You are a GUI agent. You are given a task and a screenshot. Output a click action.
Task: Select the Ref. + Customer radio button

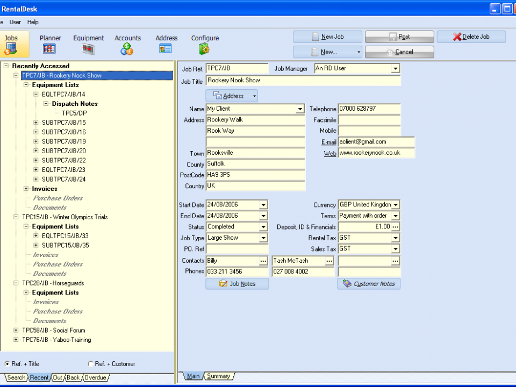pos(90,364)
